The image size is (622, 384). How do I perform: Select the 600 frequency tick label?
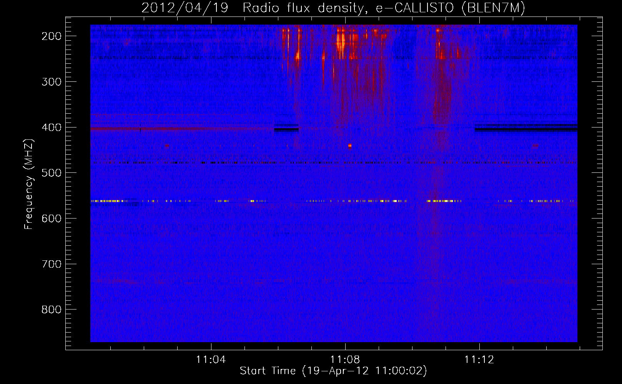pyautogui.click(x=52, y=218)
